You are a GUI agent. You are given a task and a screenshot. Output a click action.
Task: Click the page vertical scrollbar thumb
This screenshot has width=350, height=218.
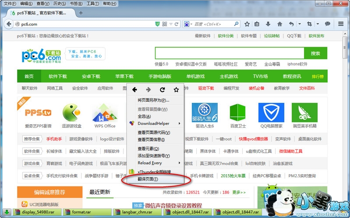345,47
